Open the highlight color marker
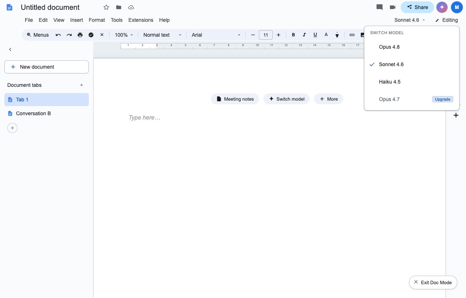Screen dimensions: 466x298 pos(337,35)
